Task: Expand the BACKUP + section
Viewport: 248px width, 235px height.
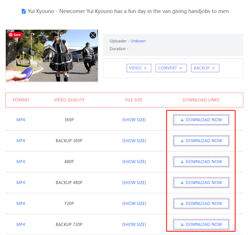Action: tap(205, 68)
